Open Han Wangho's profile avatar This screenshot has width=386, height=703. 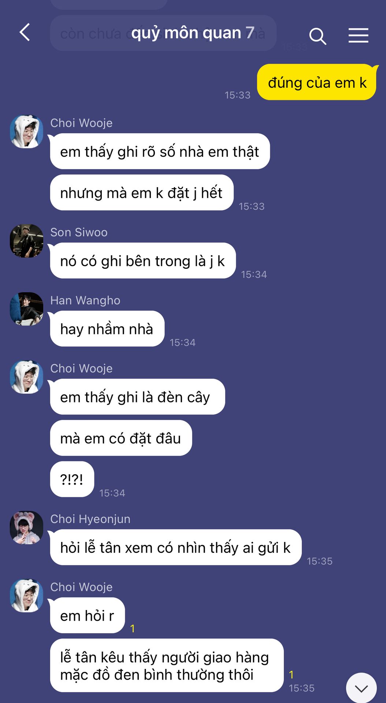point(26,309)
